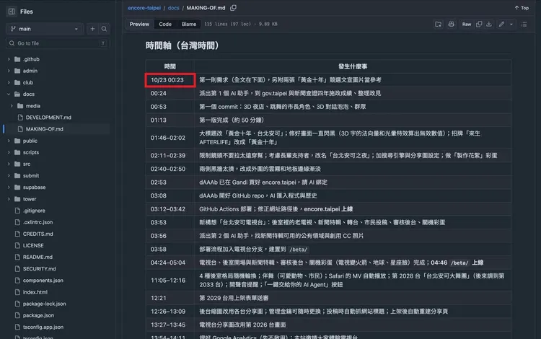Open file search magnifier icon

coord(104,29)
